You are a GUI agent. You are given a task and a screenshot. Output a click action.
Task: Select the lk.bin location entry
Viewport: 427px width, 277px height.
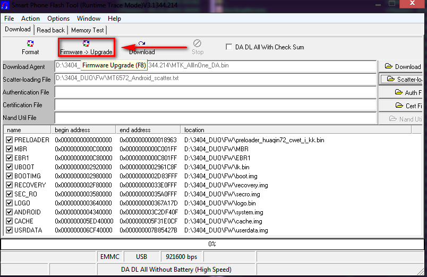[217, 167]
